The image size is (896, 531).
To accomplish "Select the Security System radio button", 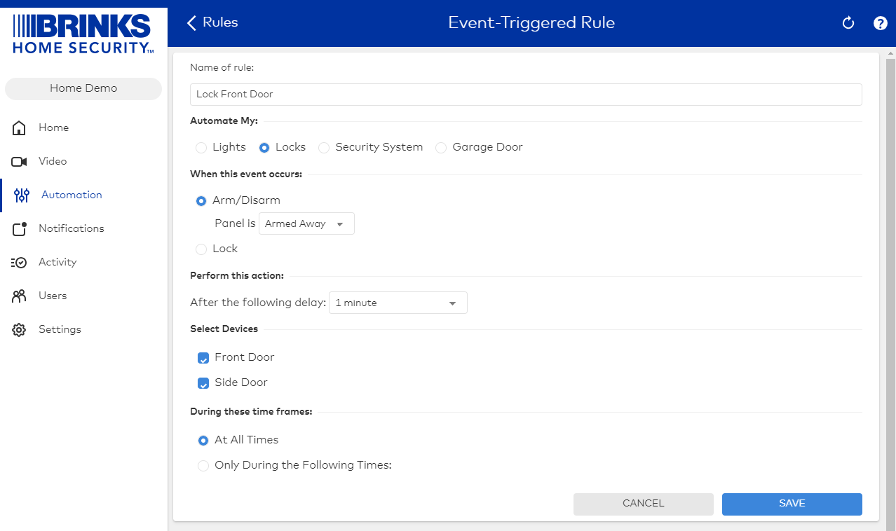I will click(x=324, y=148).
